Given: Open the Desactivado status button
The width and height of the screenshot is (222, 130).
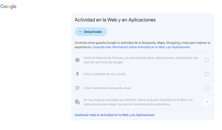Looking at the screenshot, I should point(91,32).
